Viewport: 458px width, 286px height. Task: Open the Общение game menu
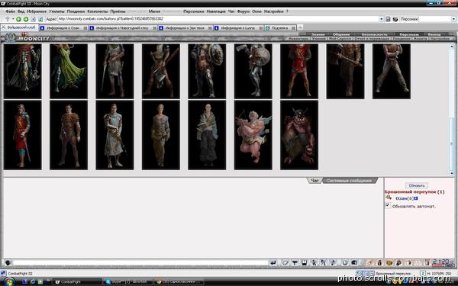pos(341,34)
